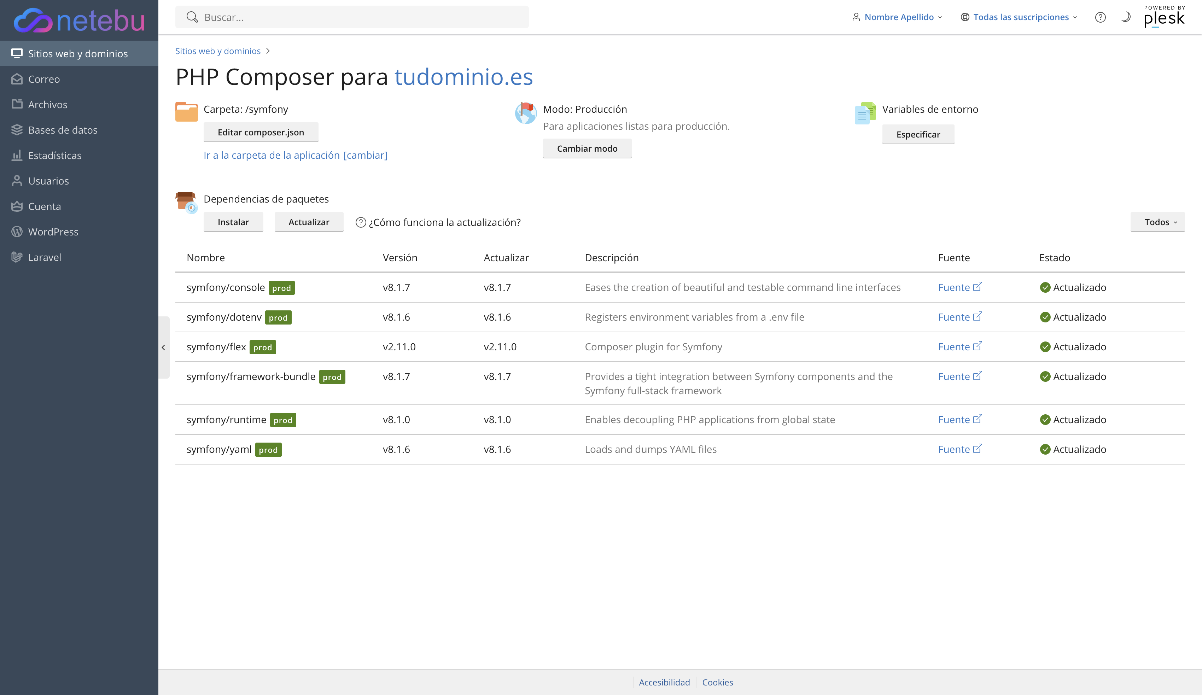The width and height of the screenshot is (1202, 695).
Task: Click prod badge next to symfony/yaml
Action: click(x=268, y=450)
